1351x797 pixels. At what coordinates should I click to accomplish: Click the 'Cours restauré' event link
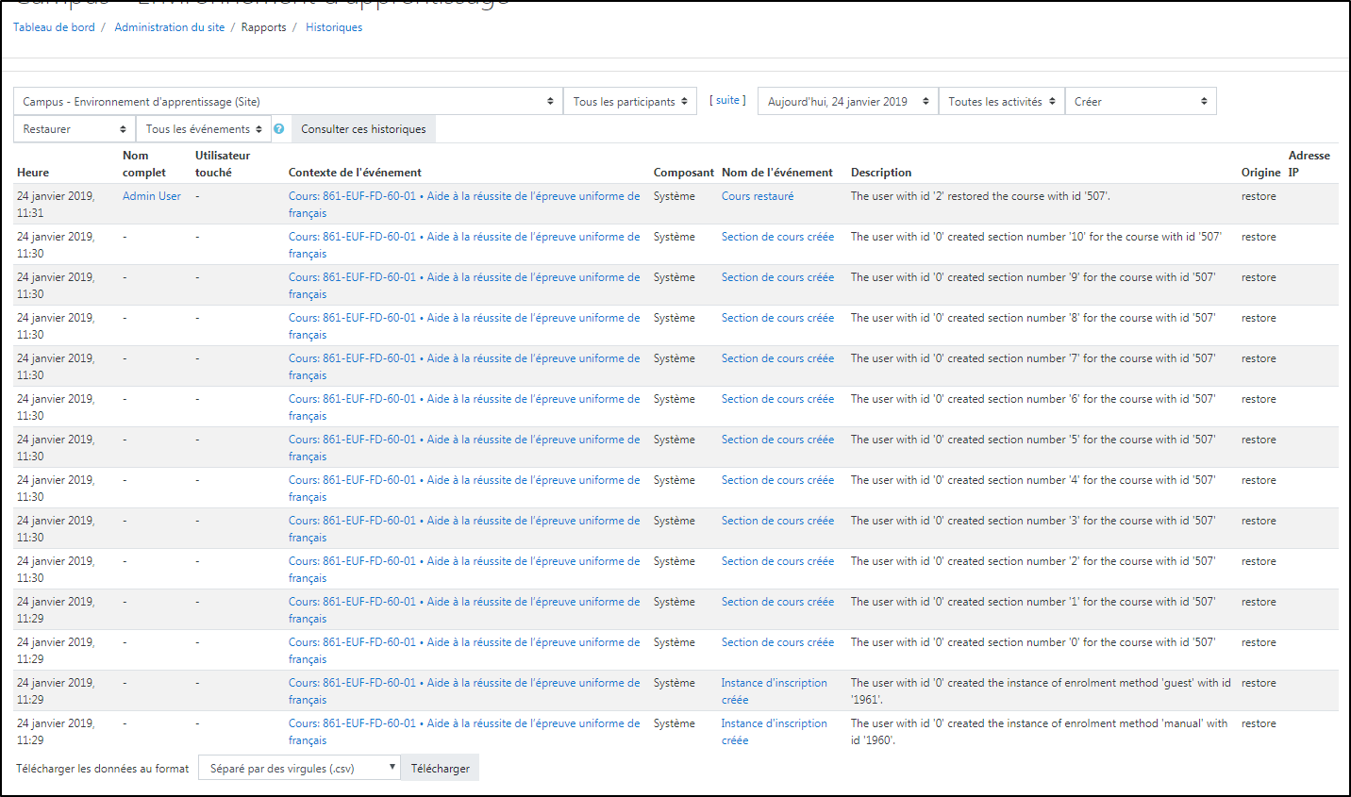[x=758, y=196]
